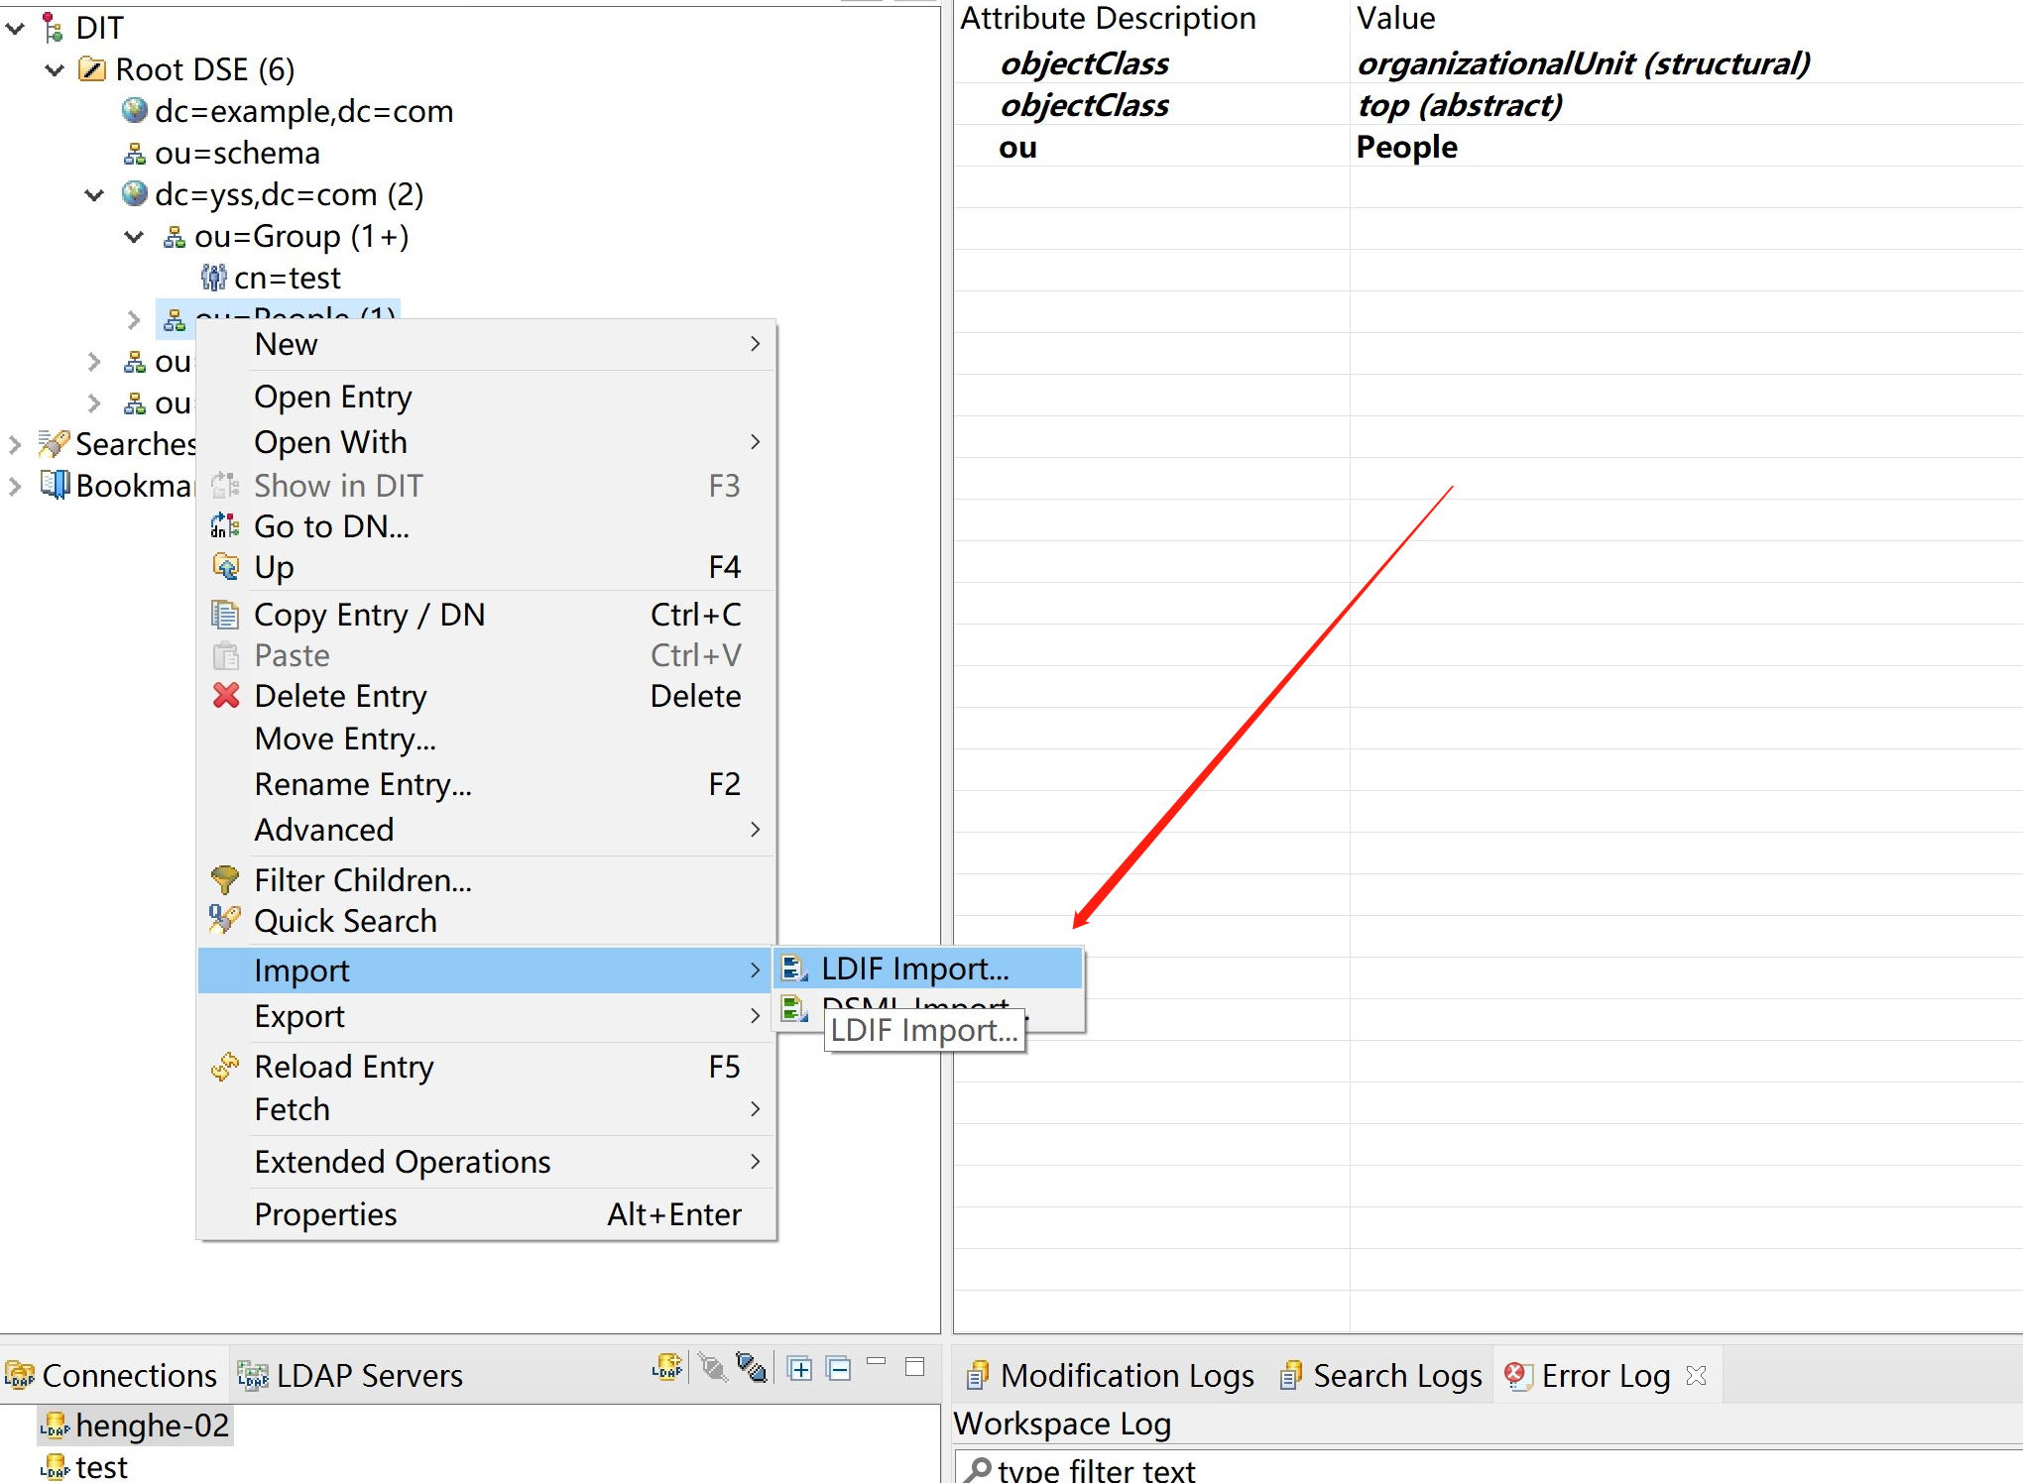Select Properties in the context menu

(x=325, y=1214)
